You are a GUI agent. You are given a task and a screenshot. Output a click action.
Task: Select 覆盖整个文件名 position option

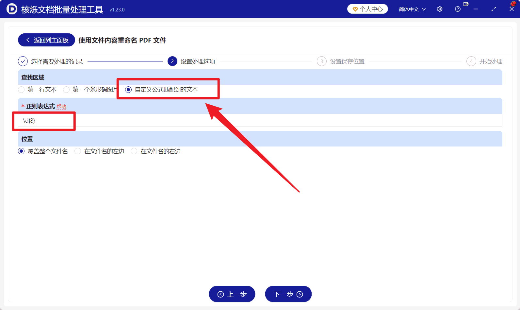pos(43,151)
